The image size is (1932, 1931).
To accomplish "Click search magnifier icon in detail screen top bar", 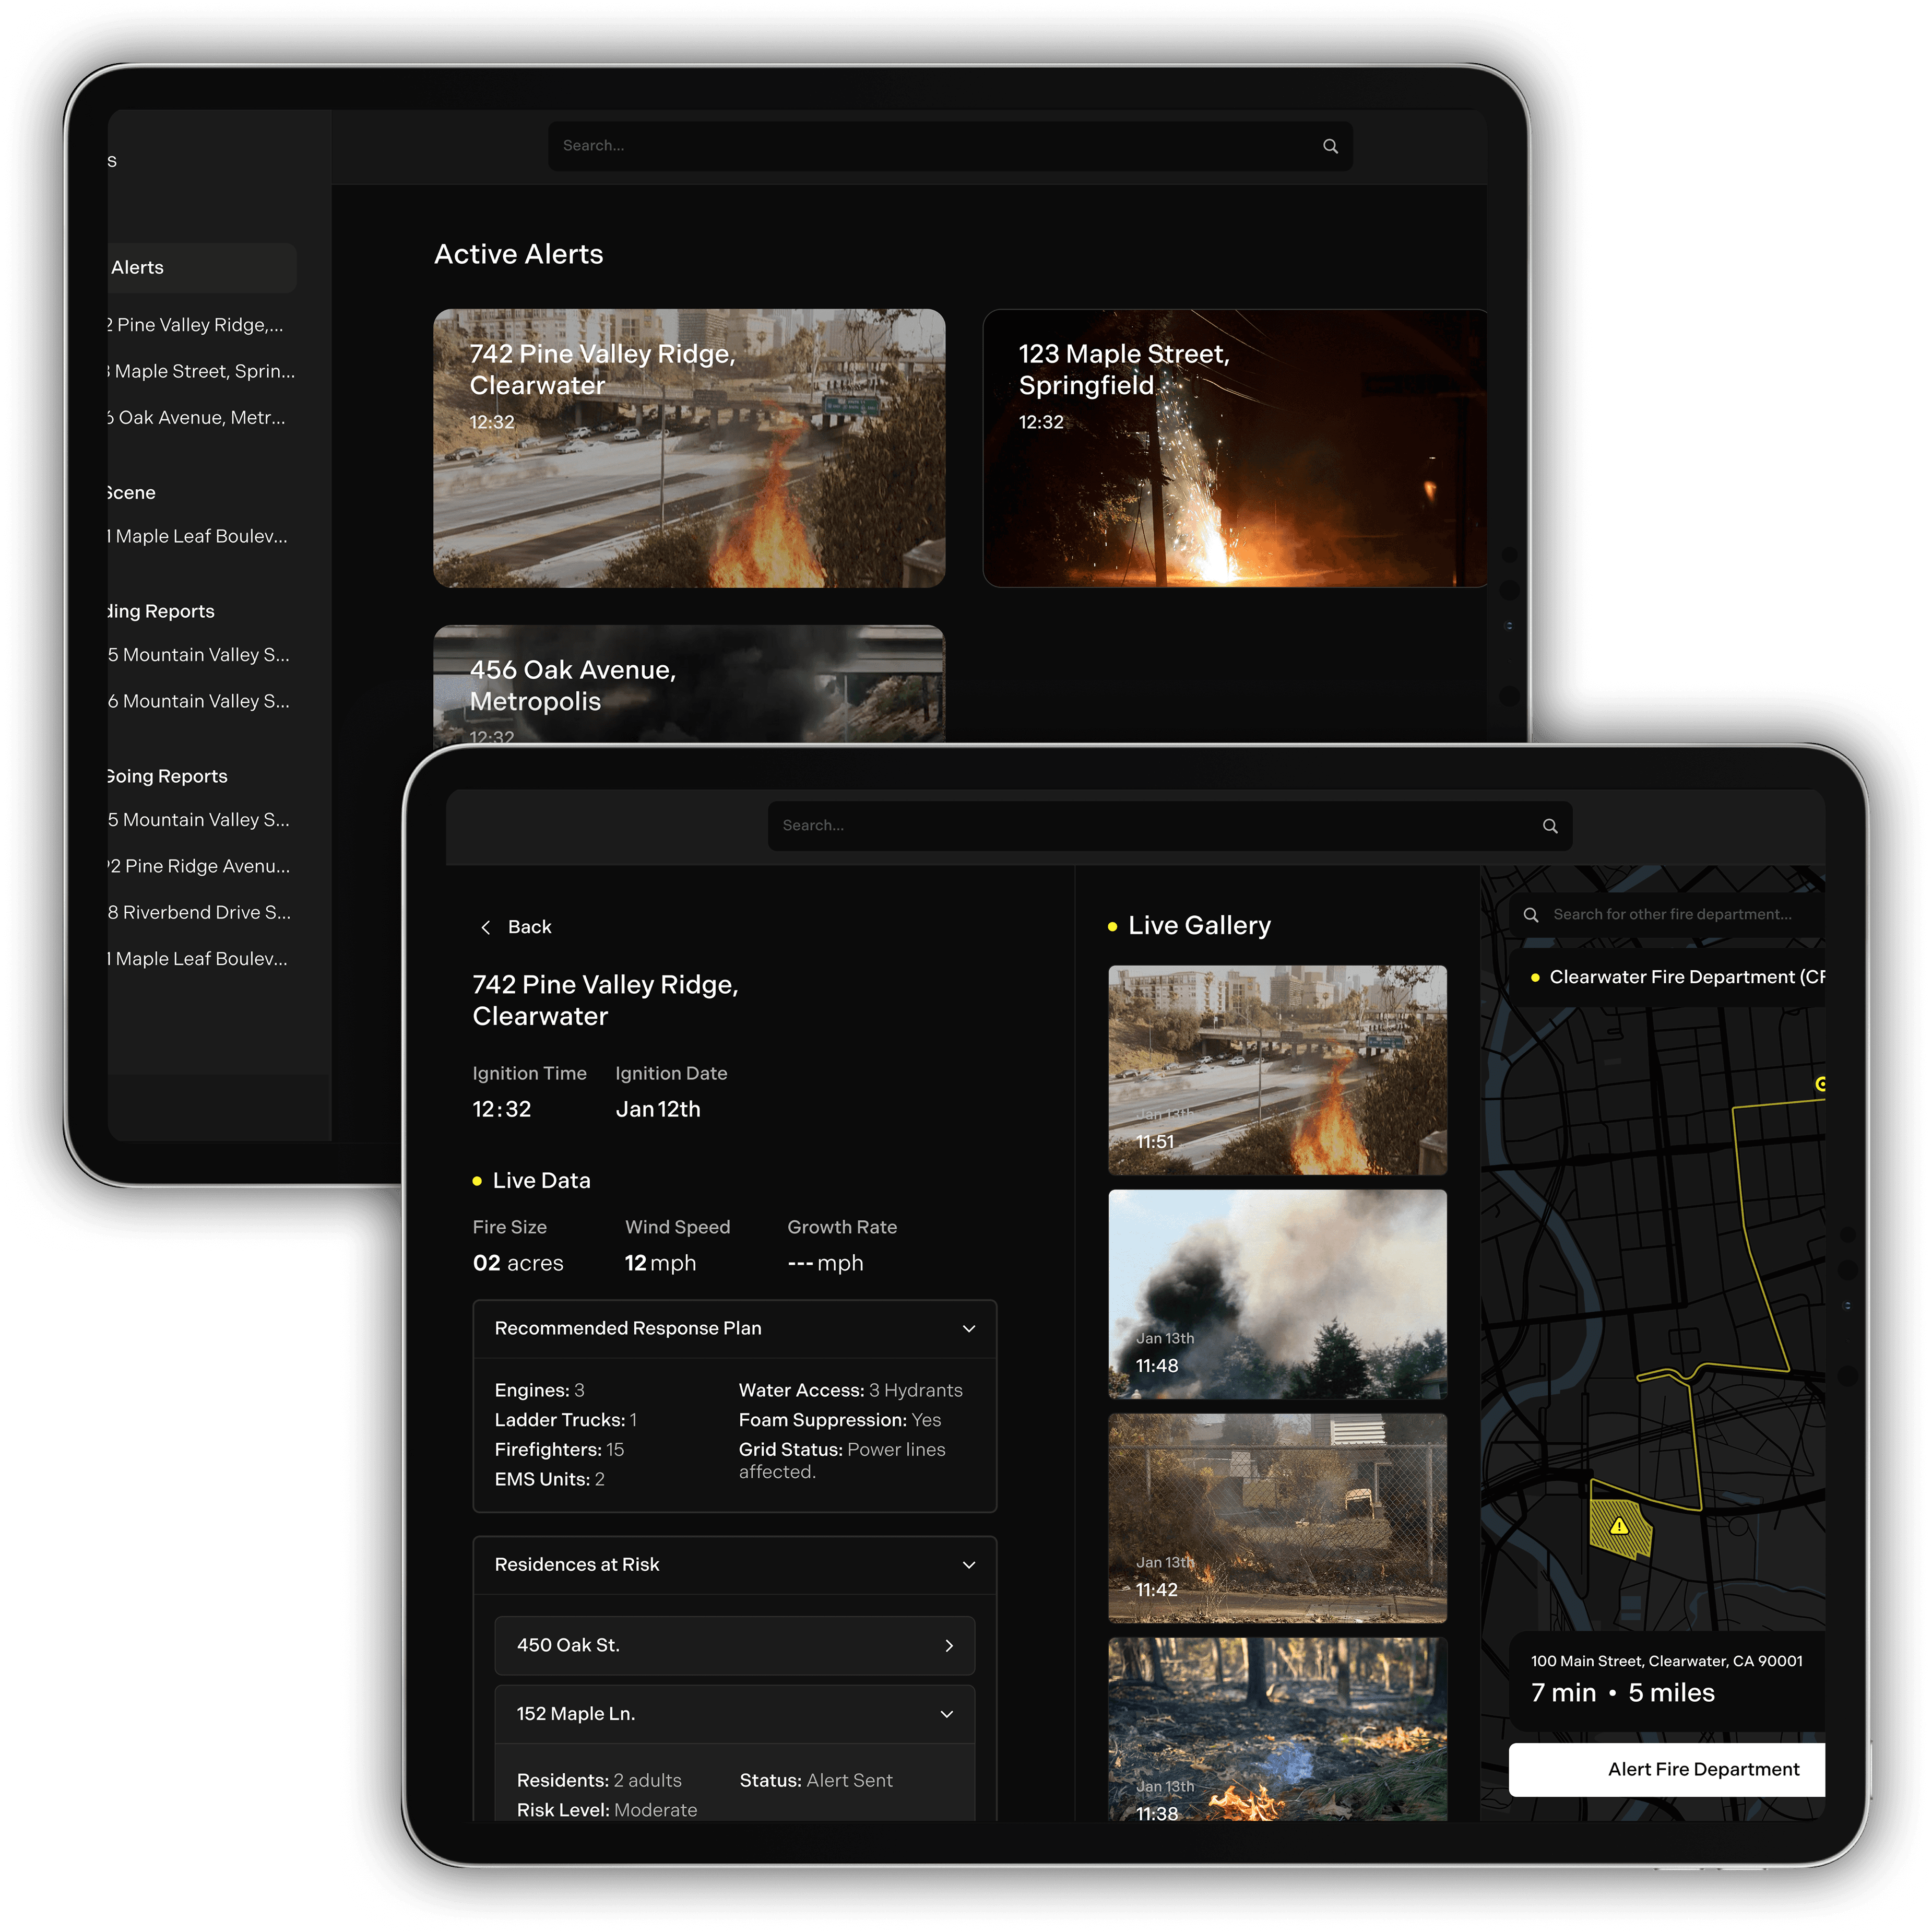I will [x=1549, y=827].
